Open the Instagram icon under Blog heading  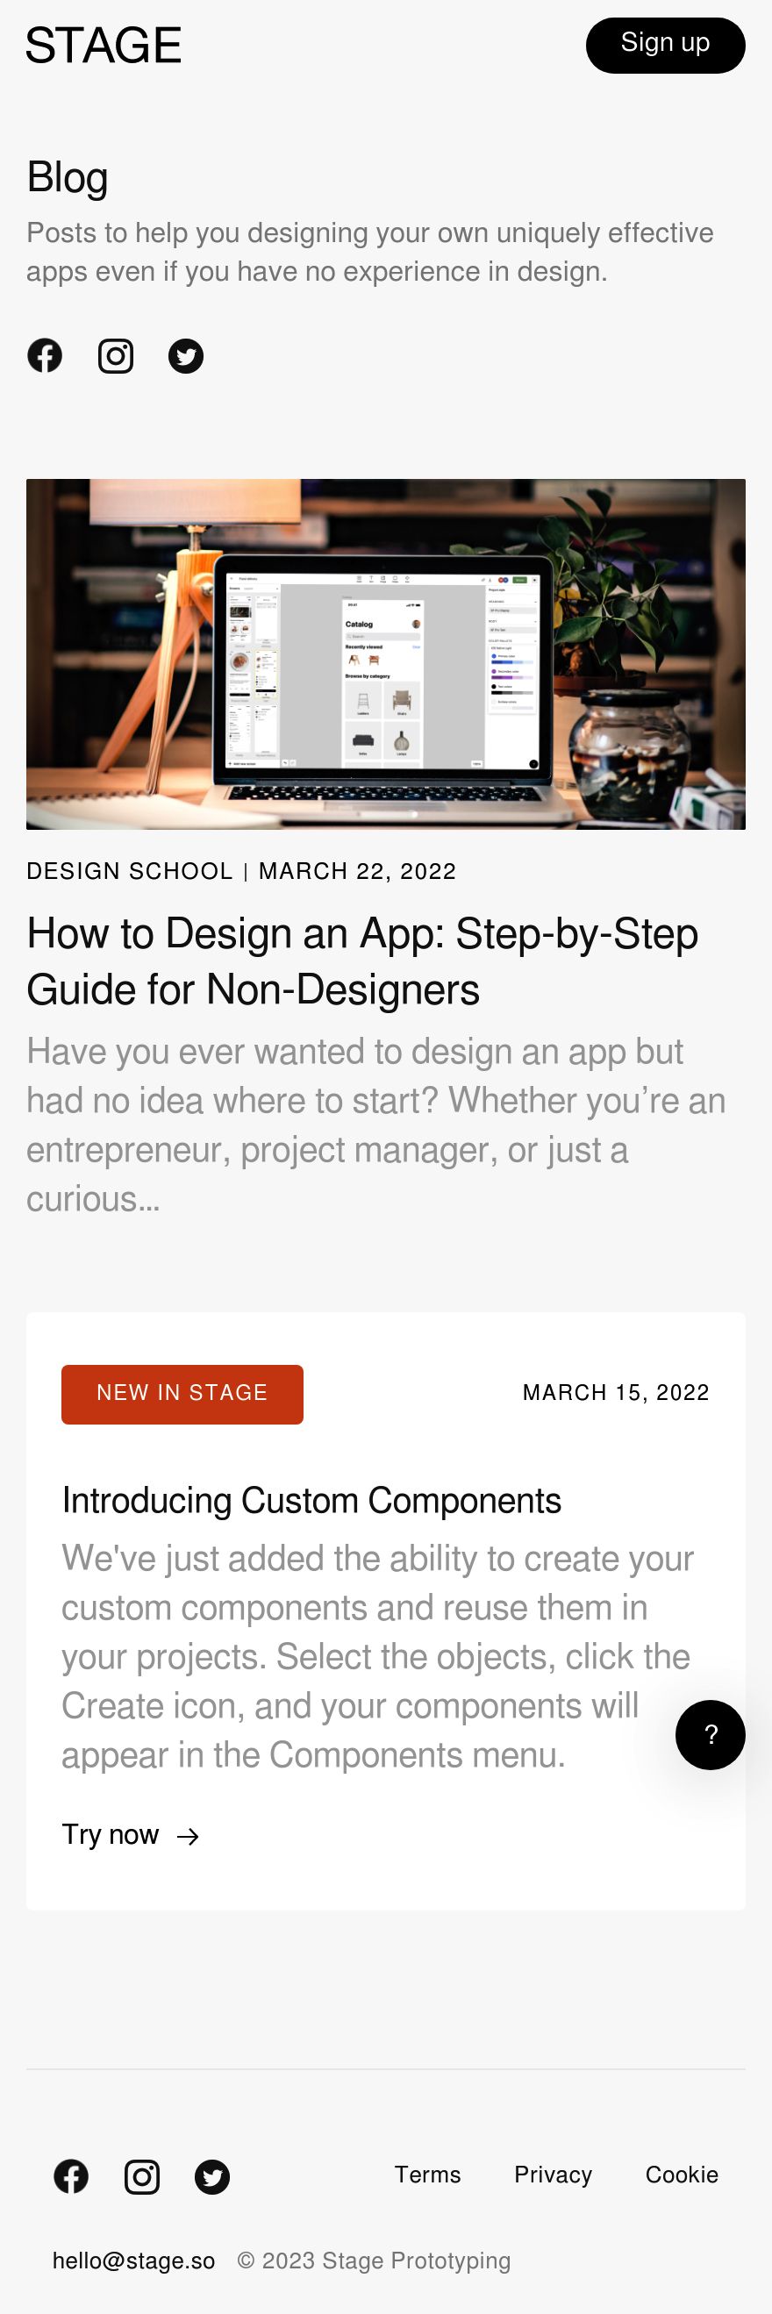(115, 356)
